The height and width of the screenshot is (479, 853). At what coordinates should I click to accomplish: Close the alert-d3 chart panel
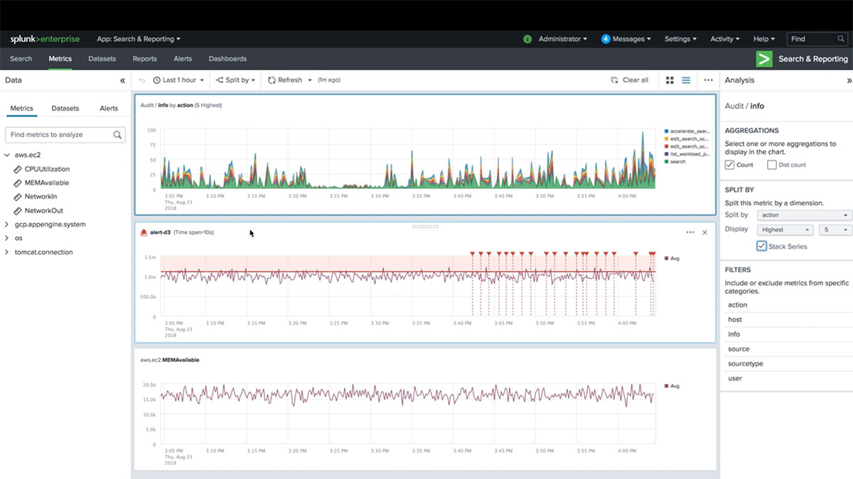point(705,232)
